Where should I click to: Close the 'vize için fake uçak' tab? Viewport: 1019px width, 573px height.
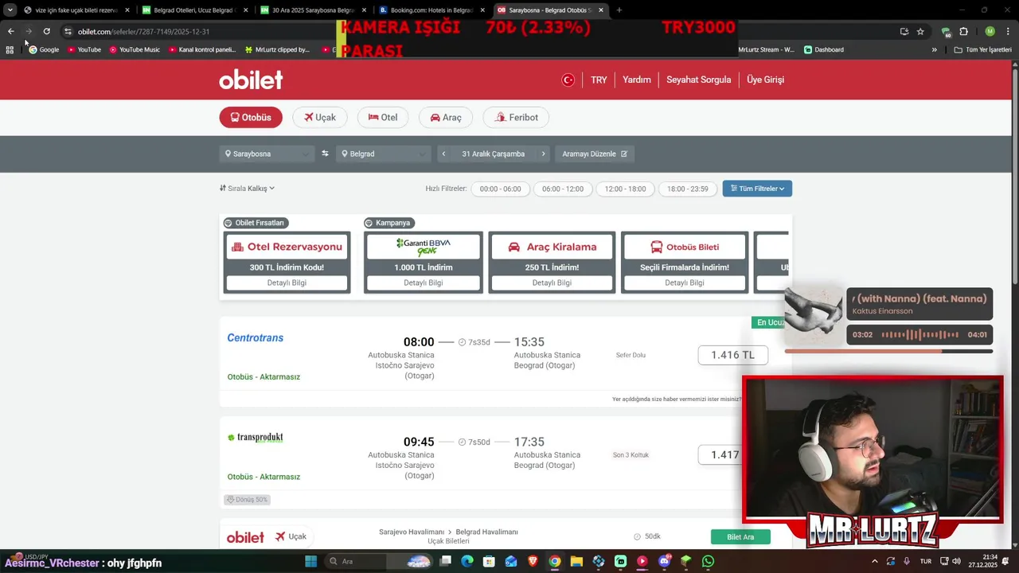pyautogui.click(x=127, y=10)
